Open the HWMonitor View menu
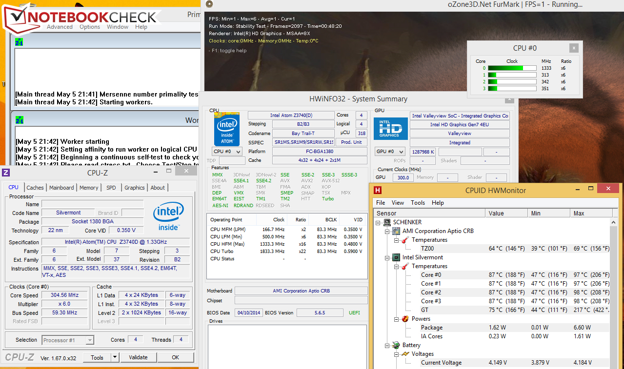 (x=398, y=203)
